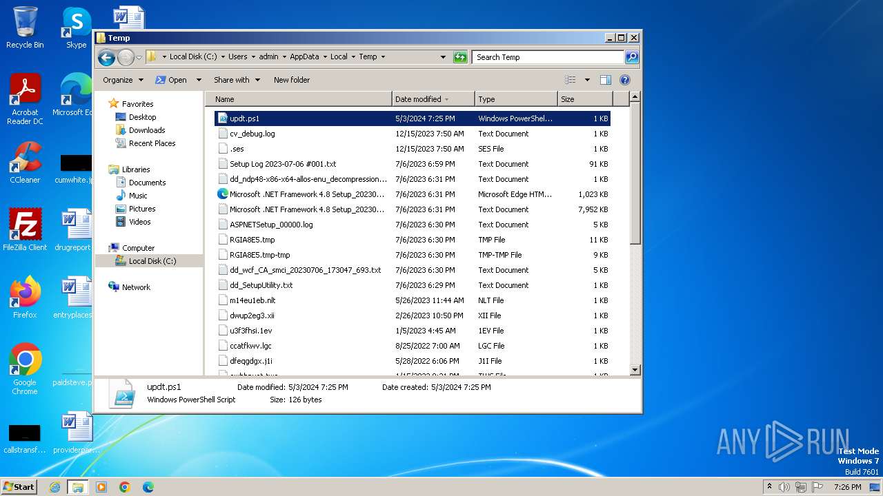The height and width of the screenshot is (496, 883).
Task: Open CCleaner desktop shortcut
Action: pyautogui.click(x=25, y=163)
